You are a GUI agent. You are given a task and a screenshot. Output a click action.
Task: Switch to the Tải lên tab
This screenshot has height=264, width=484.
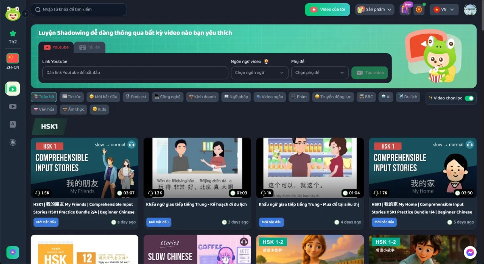[x=90, y=47]
